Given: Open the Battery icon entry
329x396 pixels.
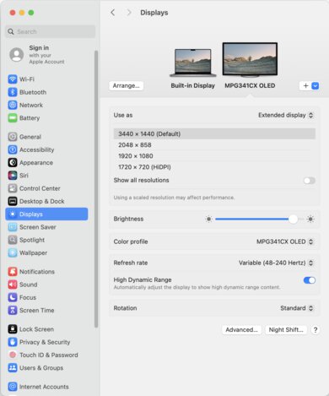Looking at the screenshot, I should coord(13,118).
